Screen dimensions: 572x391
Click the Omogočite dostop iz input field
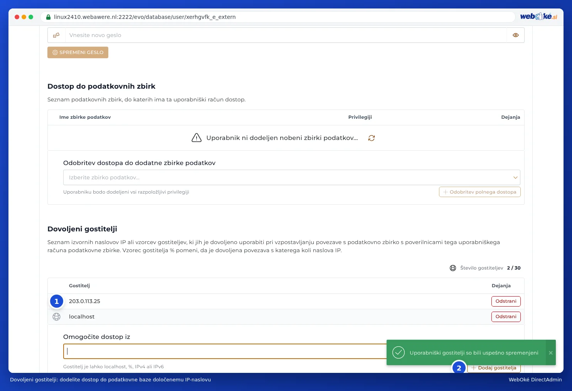pos(225,351)
